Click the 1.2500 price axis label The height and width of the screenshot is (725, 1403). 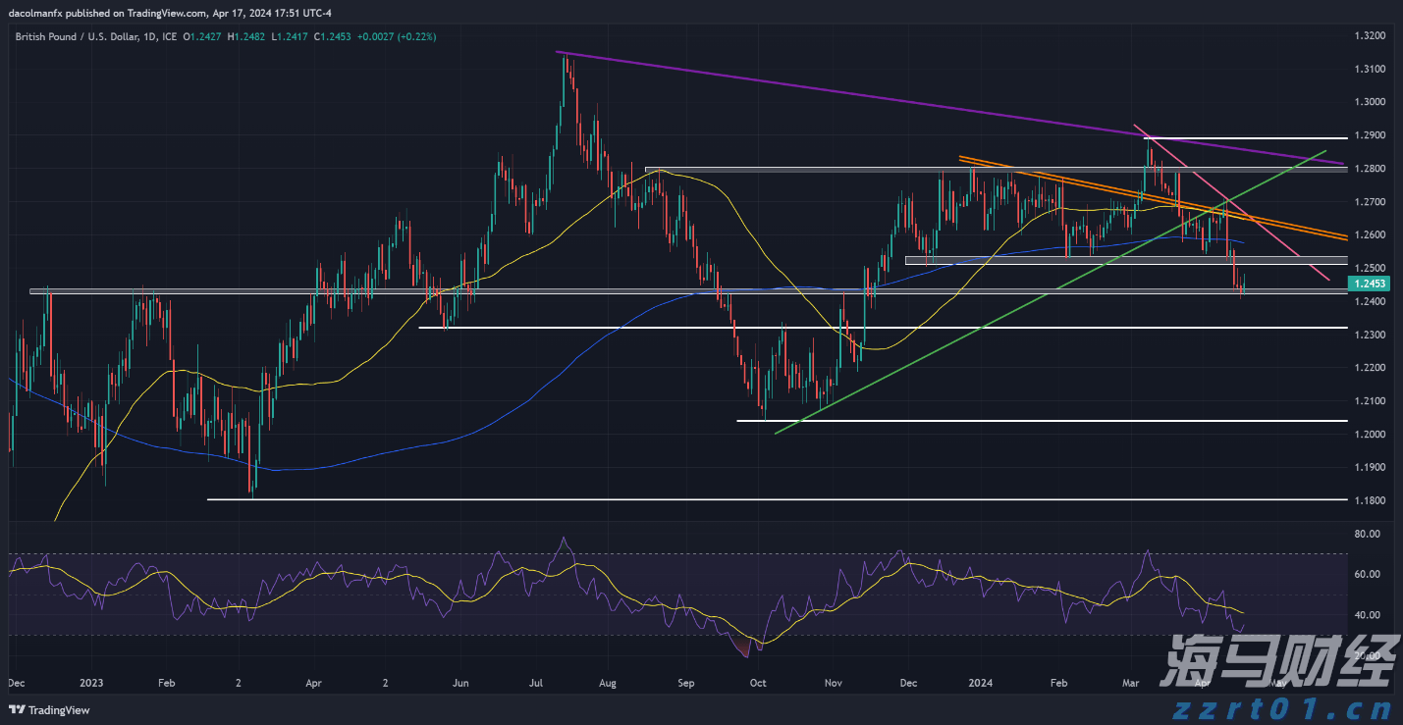[1369, 268]
